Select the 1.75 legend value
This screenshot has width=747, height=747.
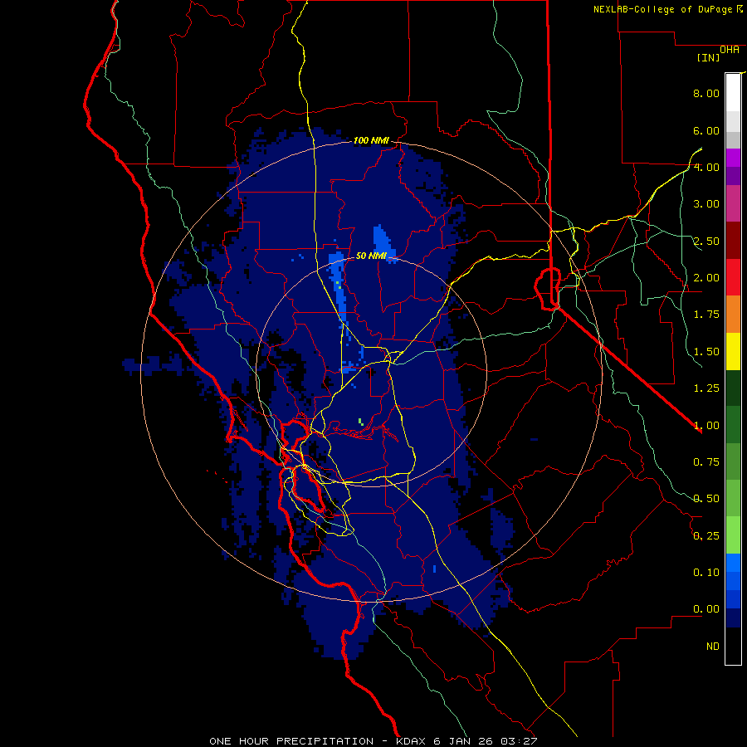pos(706,315)
